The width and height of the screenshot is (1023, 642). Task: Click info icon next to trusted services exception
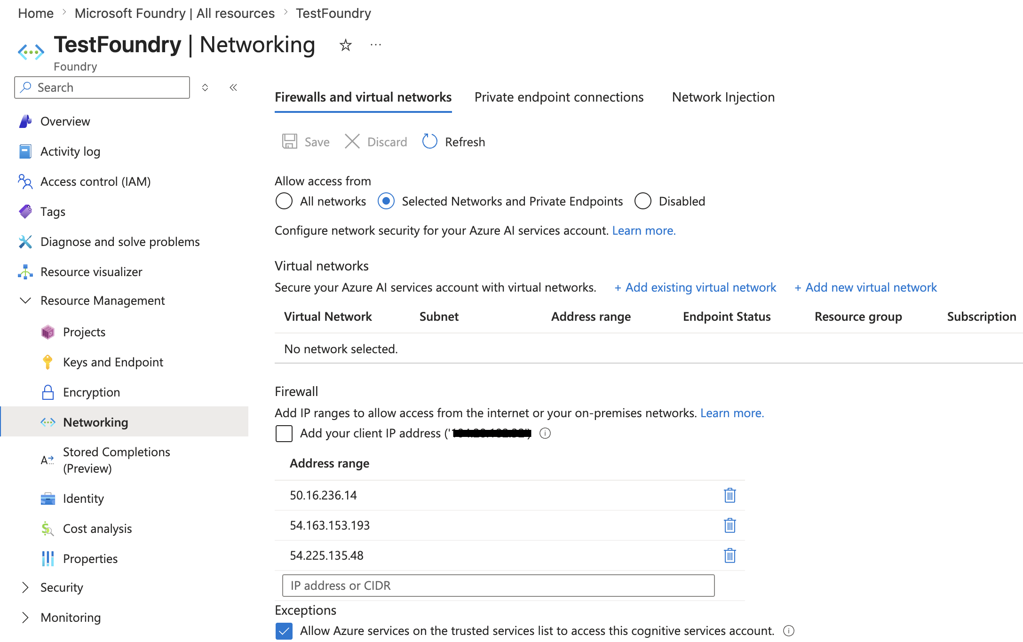coord(789,631)
